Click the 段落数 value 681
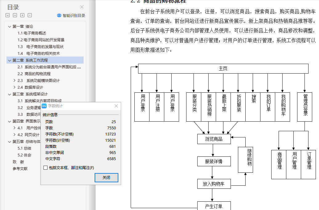 point(112,146)
